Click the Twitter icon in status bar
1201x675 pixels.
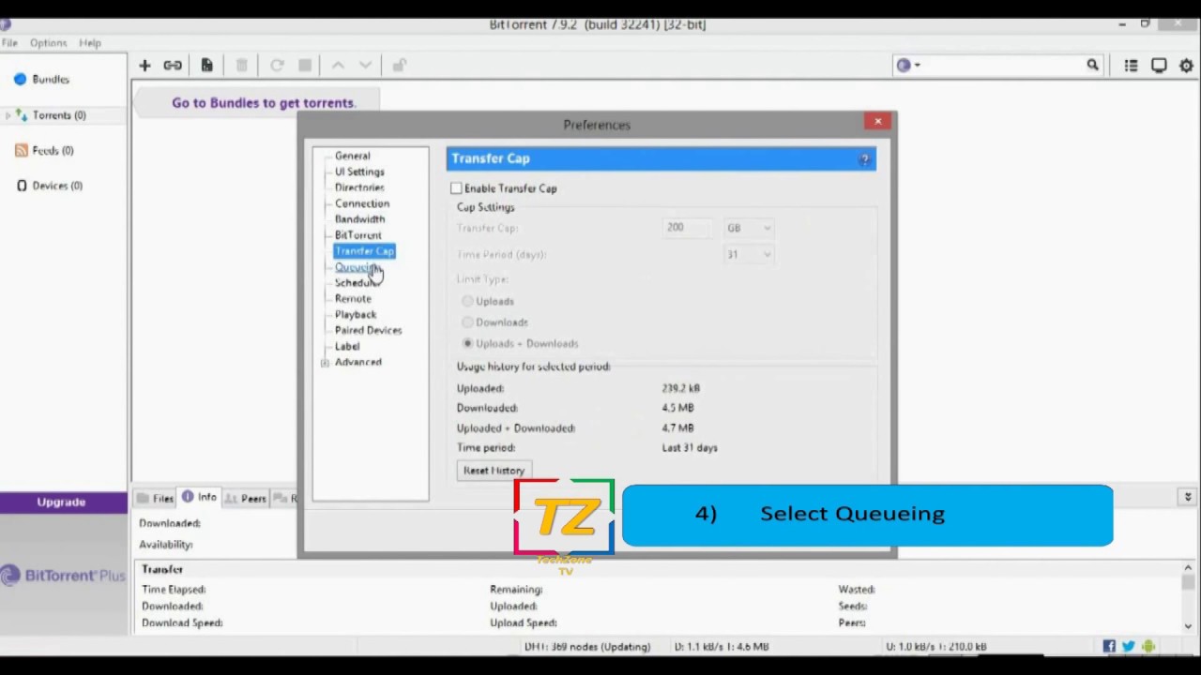tap(1129, 646)
